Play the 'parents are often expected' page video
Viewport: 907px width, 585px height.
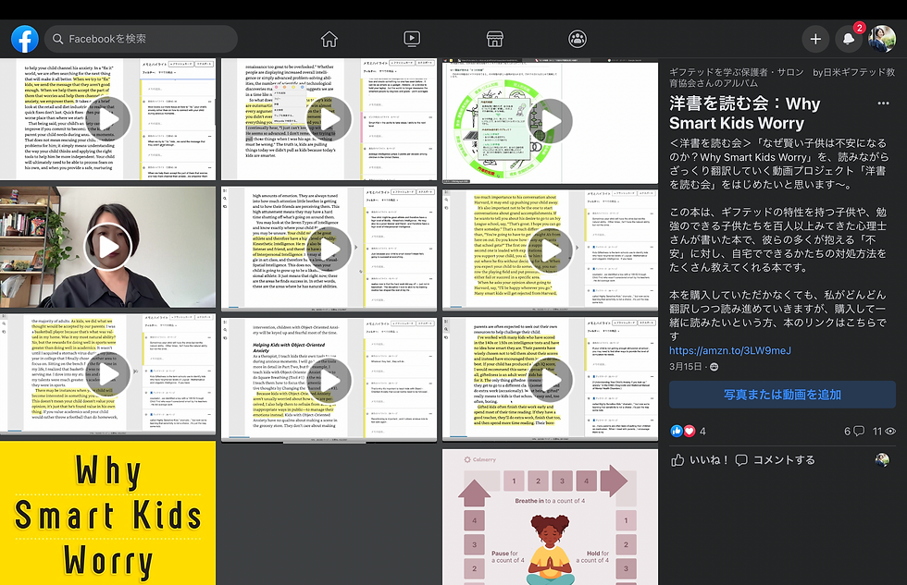point(550,380)
